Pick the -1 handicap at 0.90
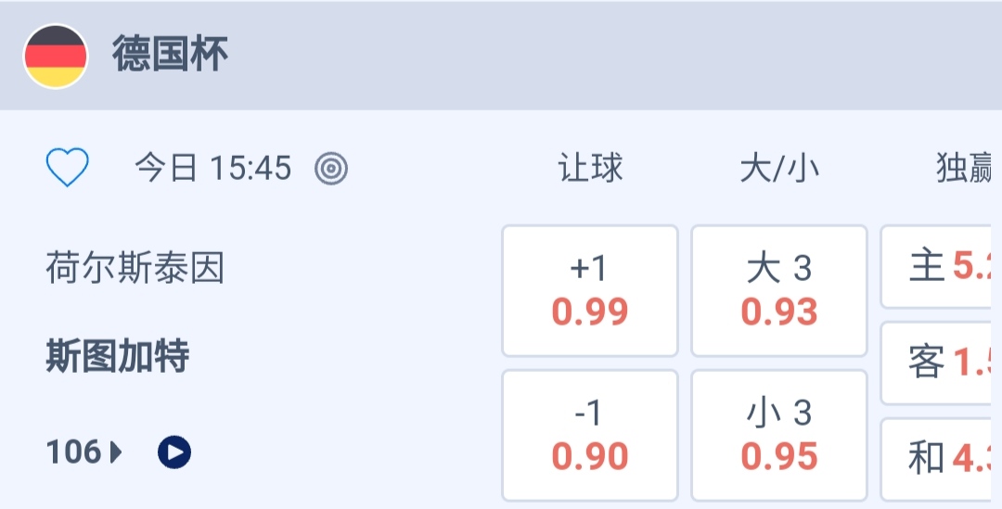Screen dimensions: 1002x509 pyautogui.click(x=590, y=435)
